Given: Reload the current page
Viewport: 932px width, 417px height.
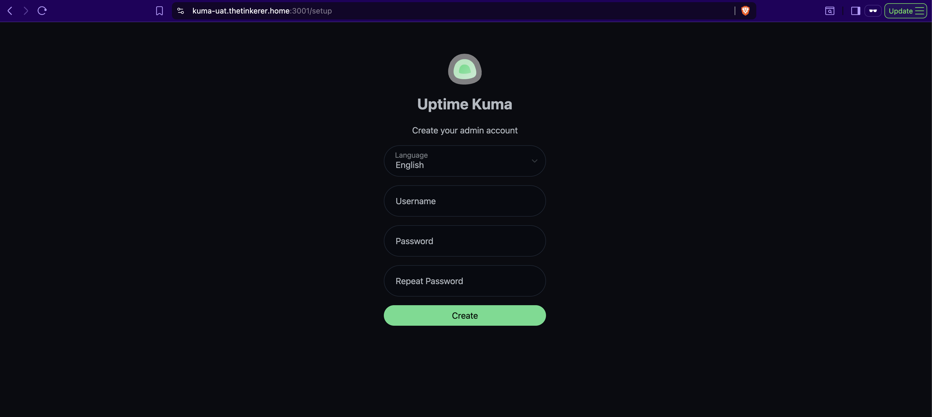Looking at the screenshot, I should [x=42, y=11].
